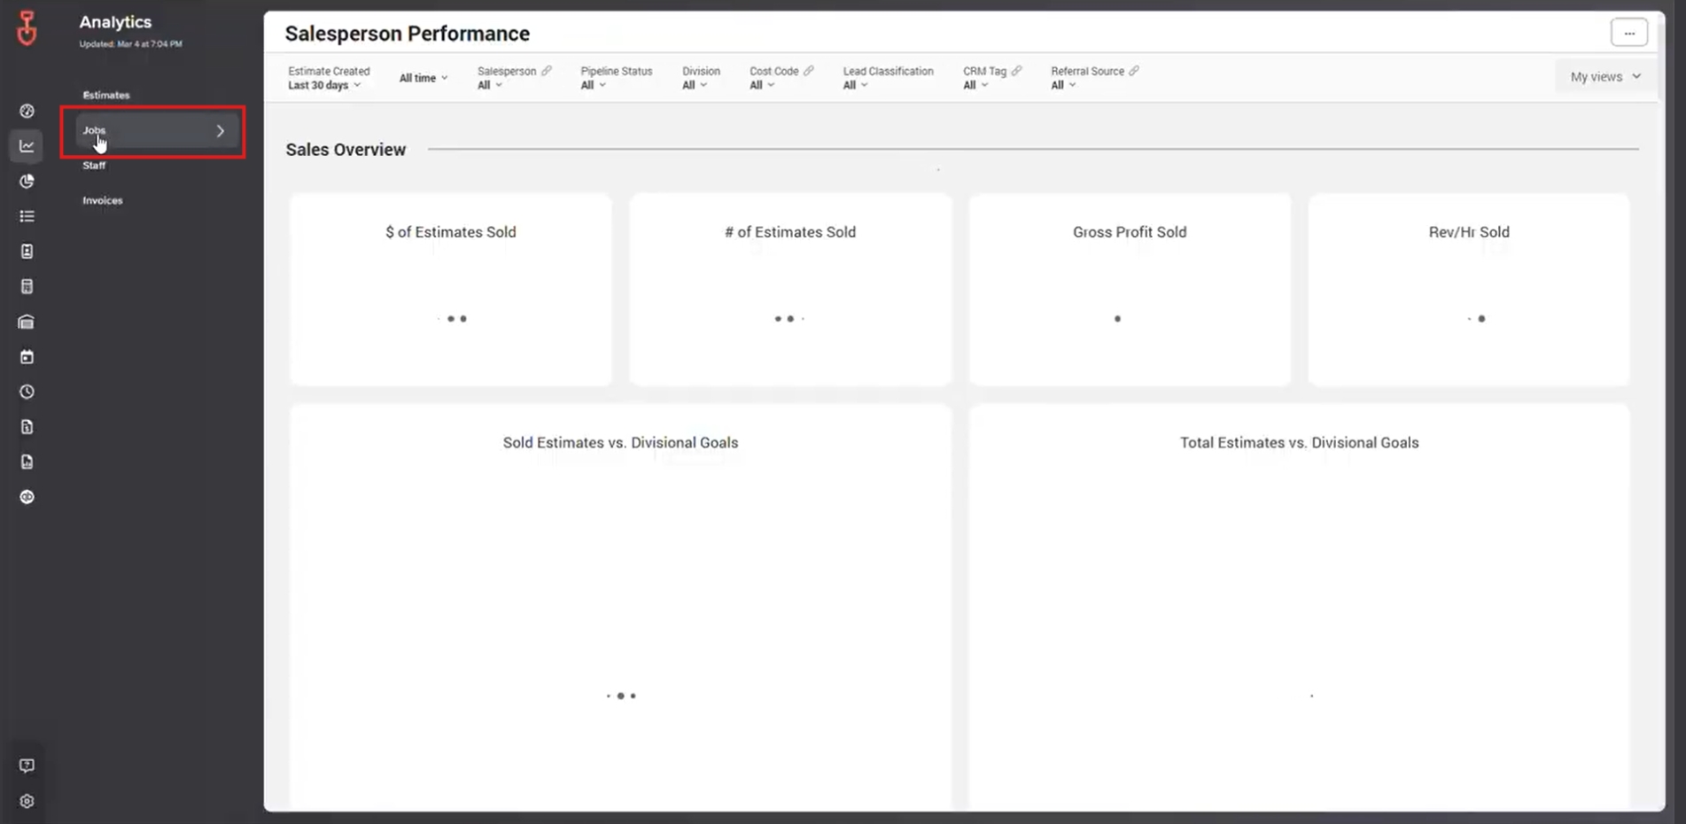Image resolution: width=1686 pixels, height=824 pixels.
Task: Expand the Pipeline Status filter dropdown
Action: point(593,85)
